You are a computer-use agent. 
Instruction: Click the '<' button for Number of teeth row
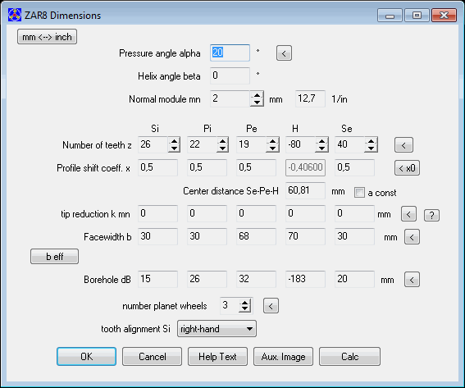403,144
